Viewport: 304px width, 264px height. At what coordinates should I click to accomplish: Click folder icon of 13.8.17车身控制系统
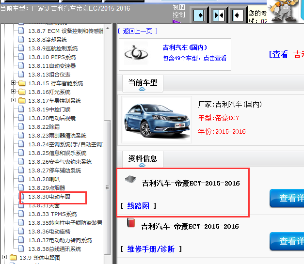(x=22, y=101)
